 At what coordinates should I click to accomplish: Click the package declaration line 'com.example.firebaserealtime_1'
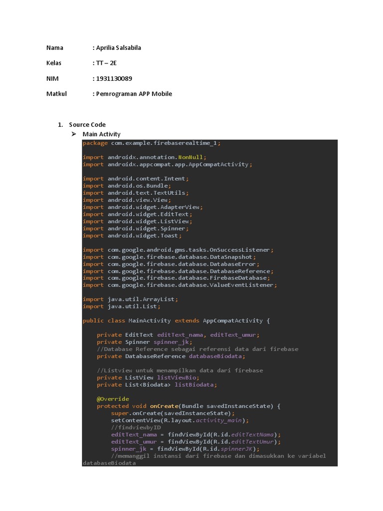click(x=152, y=143)
